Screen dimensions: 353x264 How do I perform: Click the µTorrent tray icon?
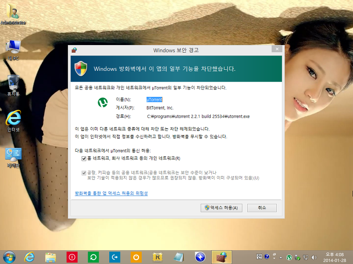pyautogui.click(x=289, y=257)
